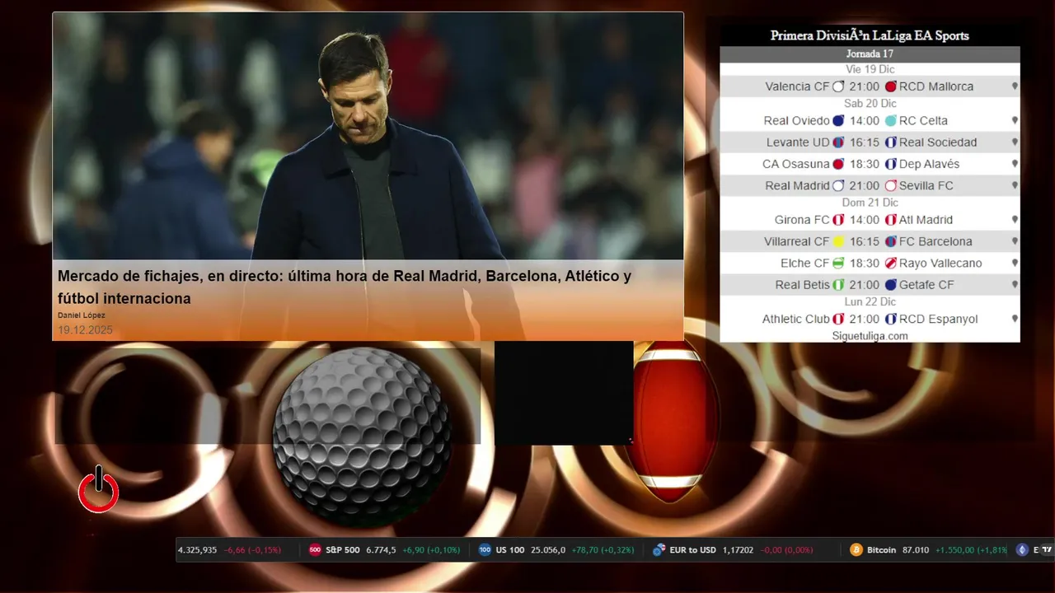Image resolution: width=1055 pixels, height=593 pixels.
Task: Click the Elche CF green crest icon
Action: coord(838,264)
